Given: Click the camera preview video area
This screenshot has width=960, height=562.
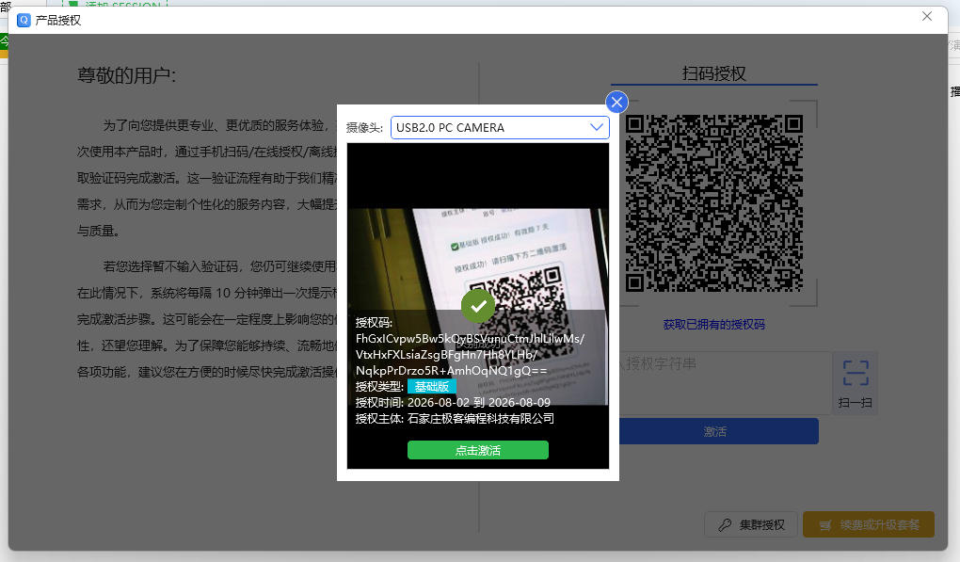Looking at the screenshot, I should pyautogui.click(x=477, y=306).
